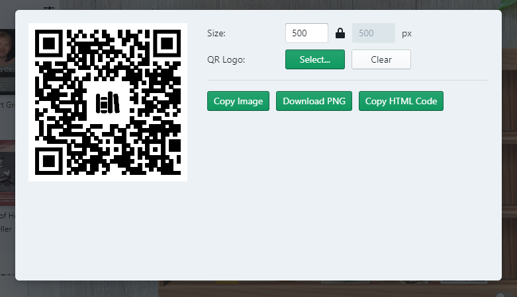Clear the QR logo

pyautogui.click(x=381, y=59)
